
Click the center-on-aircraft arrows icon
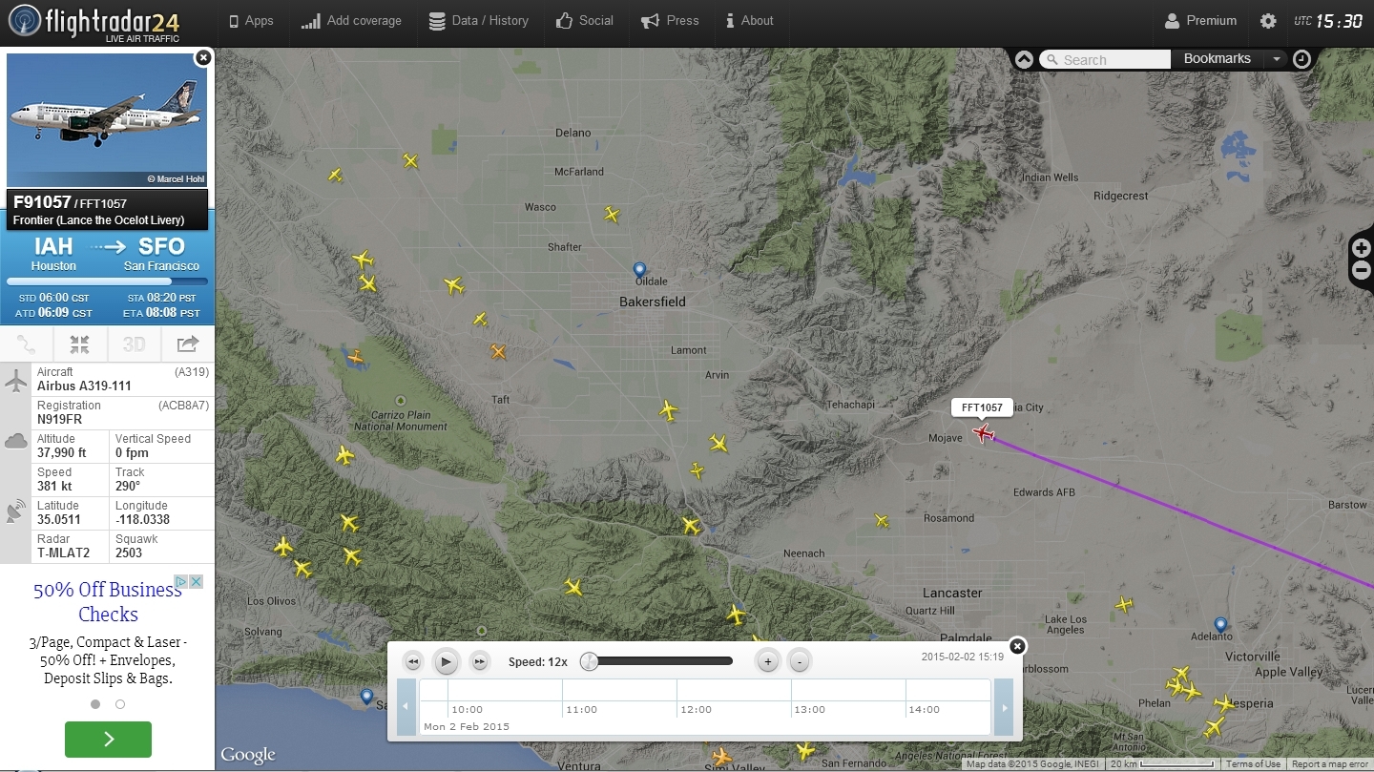tap(79, 344)
